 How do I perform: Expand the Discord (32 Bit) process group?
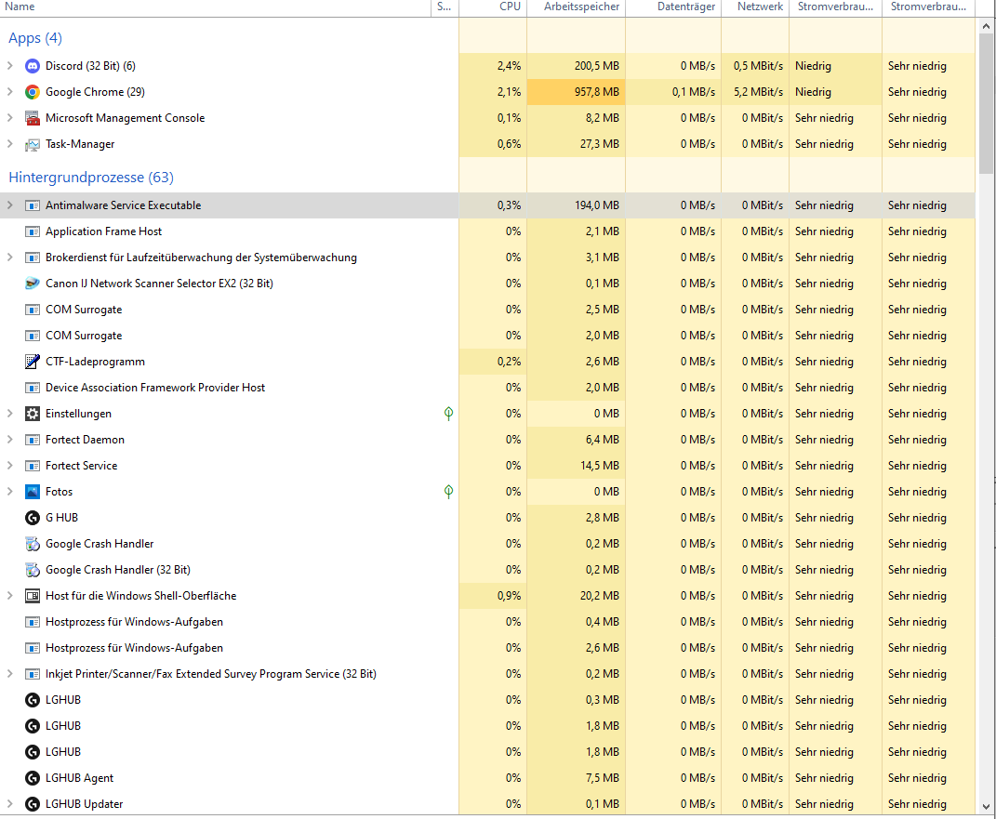click(x=9, y=65)
